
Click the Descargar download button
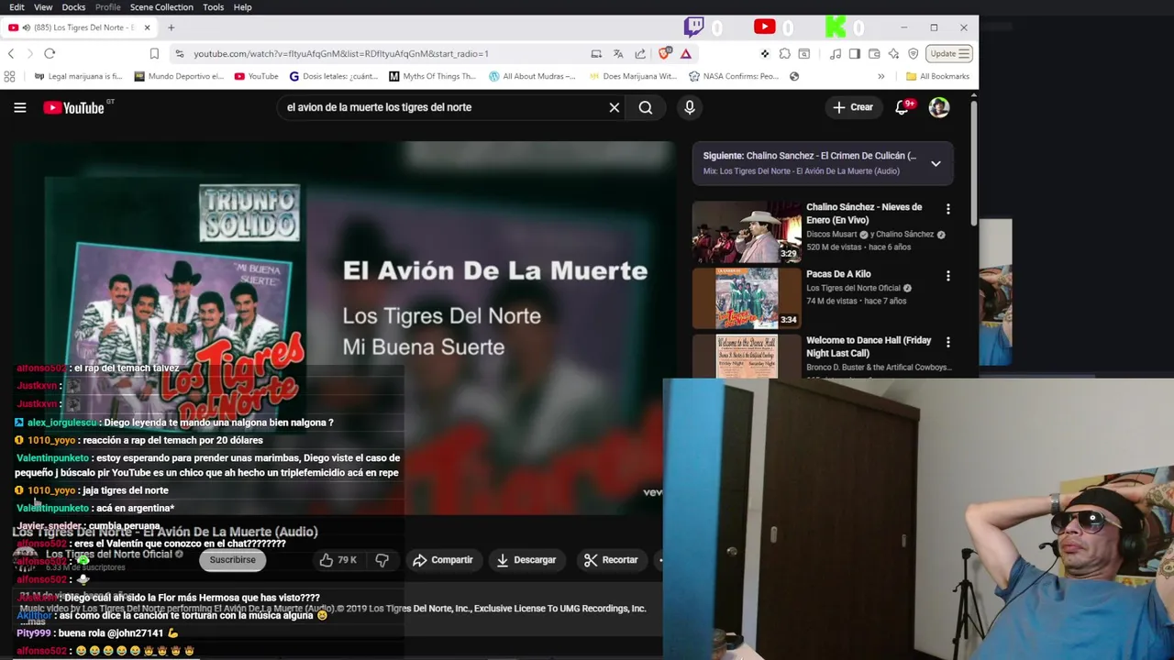click(526, 560)
